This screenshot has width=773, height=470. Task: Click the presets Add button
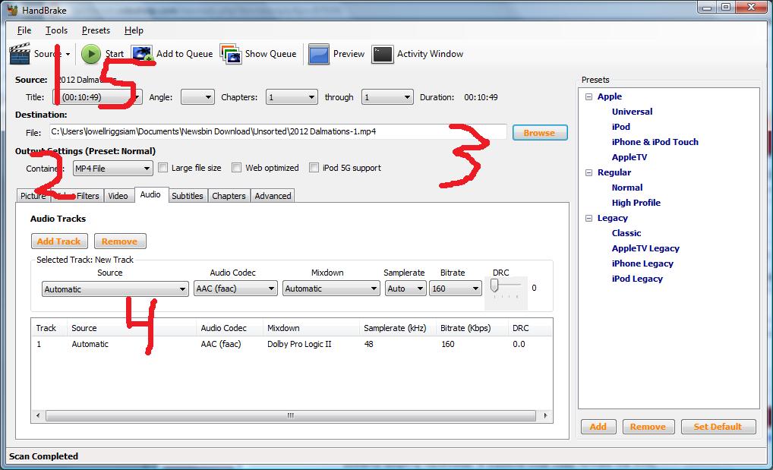(598, 427)
